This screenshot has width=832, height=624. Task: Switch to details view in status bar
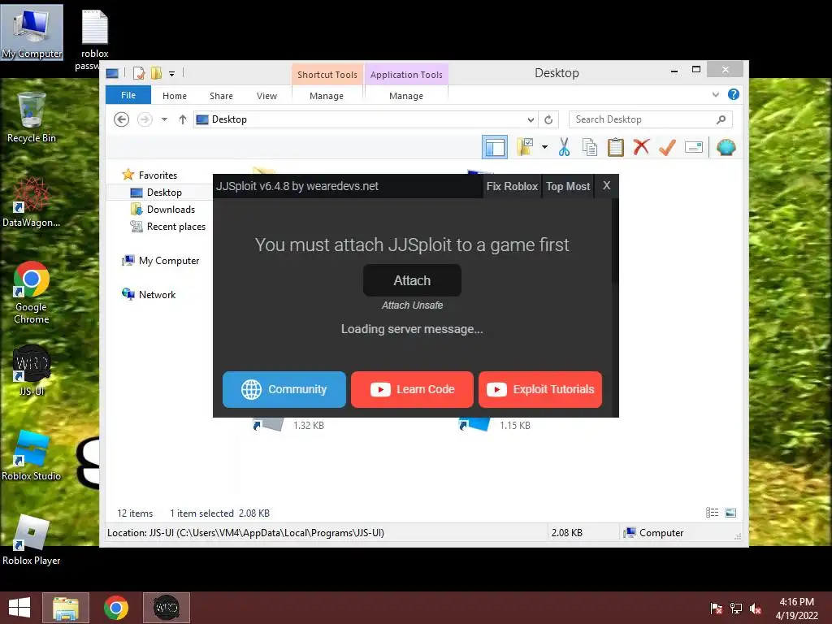tap(712, 513)
